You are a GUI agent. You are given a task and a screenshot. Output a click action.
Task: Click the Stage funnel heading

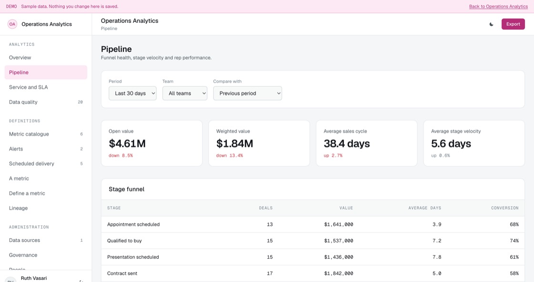point(126,189)
